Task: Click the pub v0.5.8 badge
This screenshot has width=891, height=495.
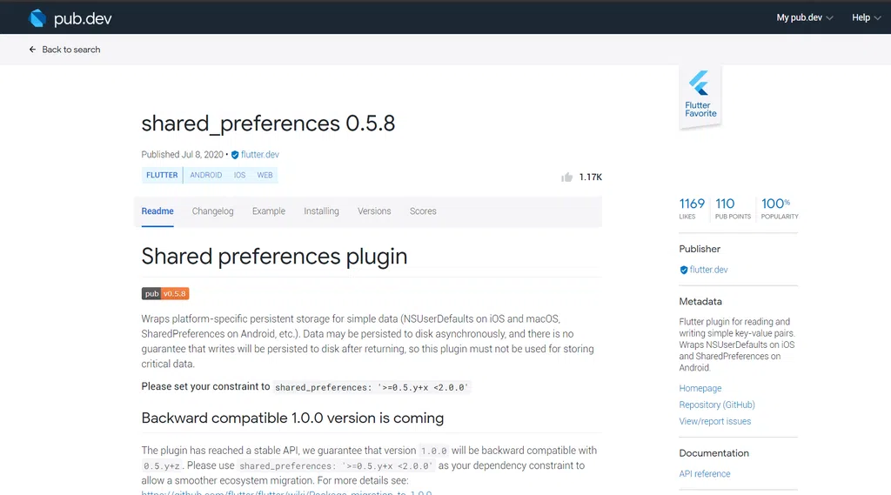Action: coord(165,294)
